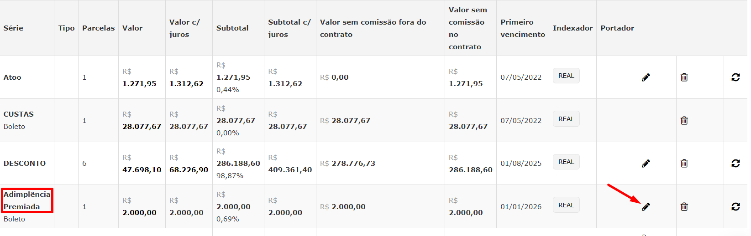The image size is (751, 236).
Task: Refresh the DESCONTO series row
Action: coord(735,164)
